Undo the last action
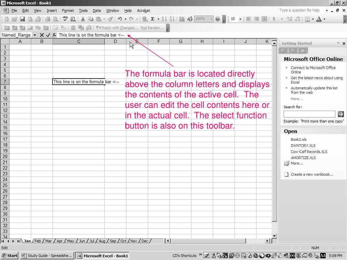The width and height of the screenshot is (347, 260). coord(120,19)
